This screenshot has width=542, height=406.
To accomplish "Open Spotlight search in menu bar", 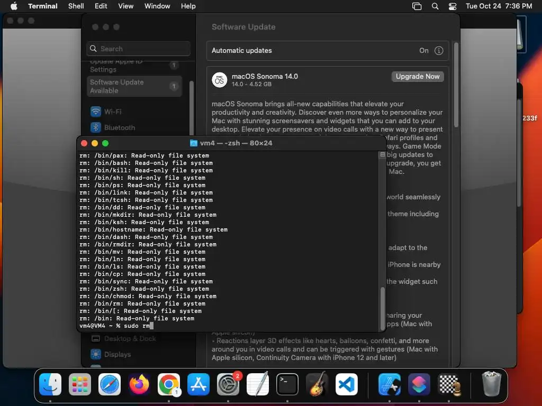I will coord(435,6).
